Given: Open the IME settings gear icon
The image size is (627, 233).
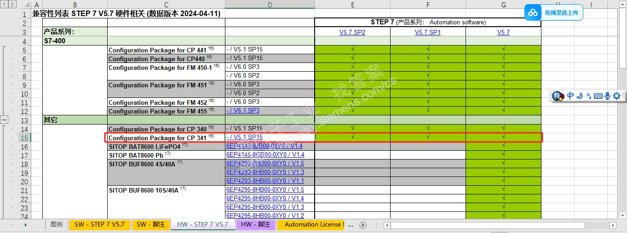Looking at the screenshot, I should (617, 96).
